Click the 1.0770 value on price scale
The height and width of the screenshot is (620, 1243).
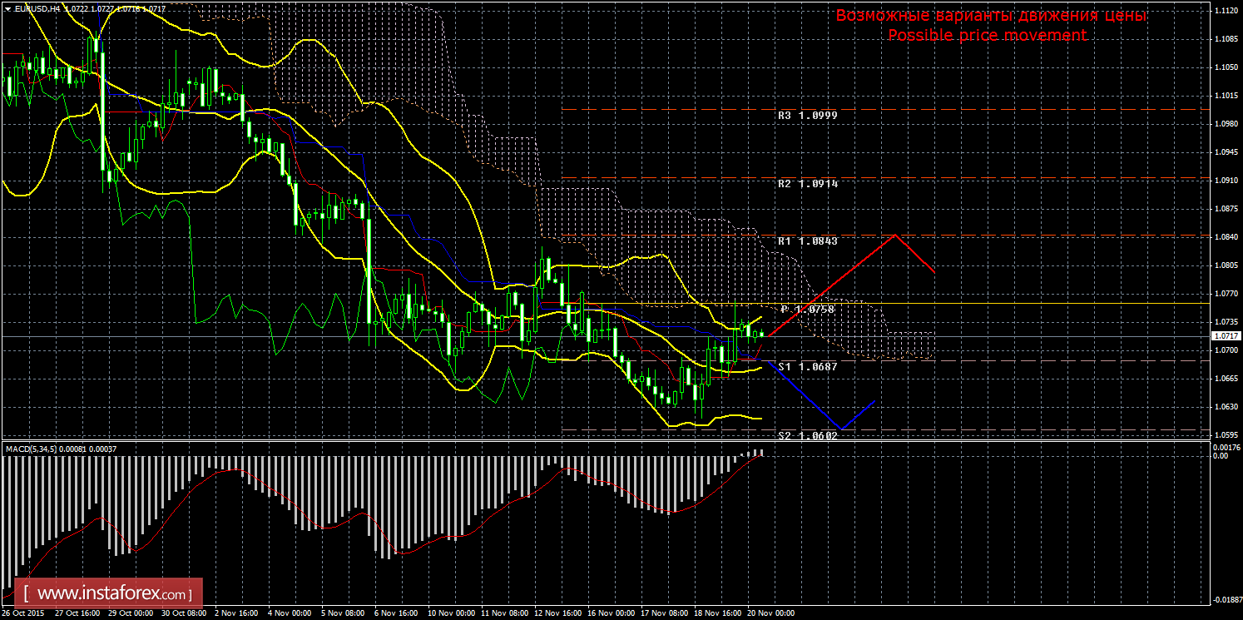pyautogui.click(x=1225, y=294)
